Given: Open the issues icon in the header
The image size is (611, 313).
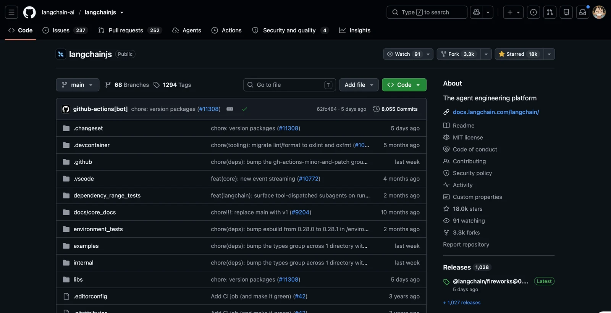Looking at the screenshot, I should coord(533,12).
